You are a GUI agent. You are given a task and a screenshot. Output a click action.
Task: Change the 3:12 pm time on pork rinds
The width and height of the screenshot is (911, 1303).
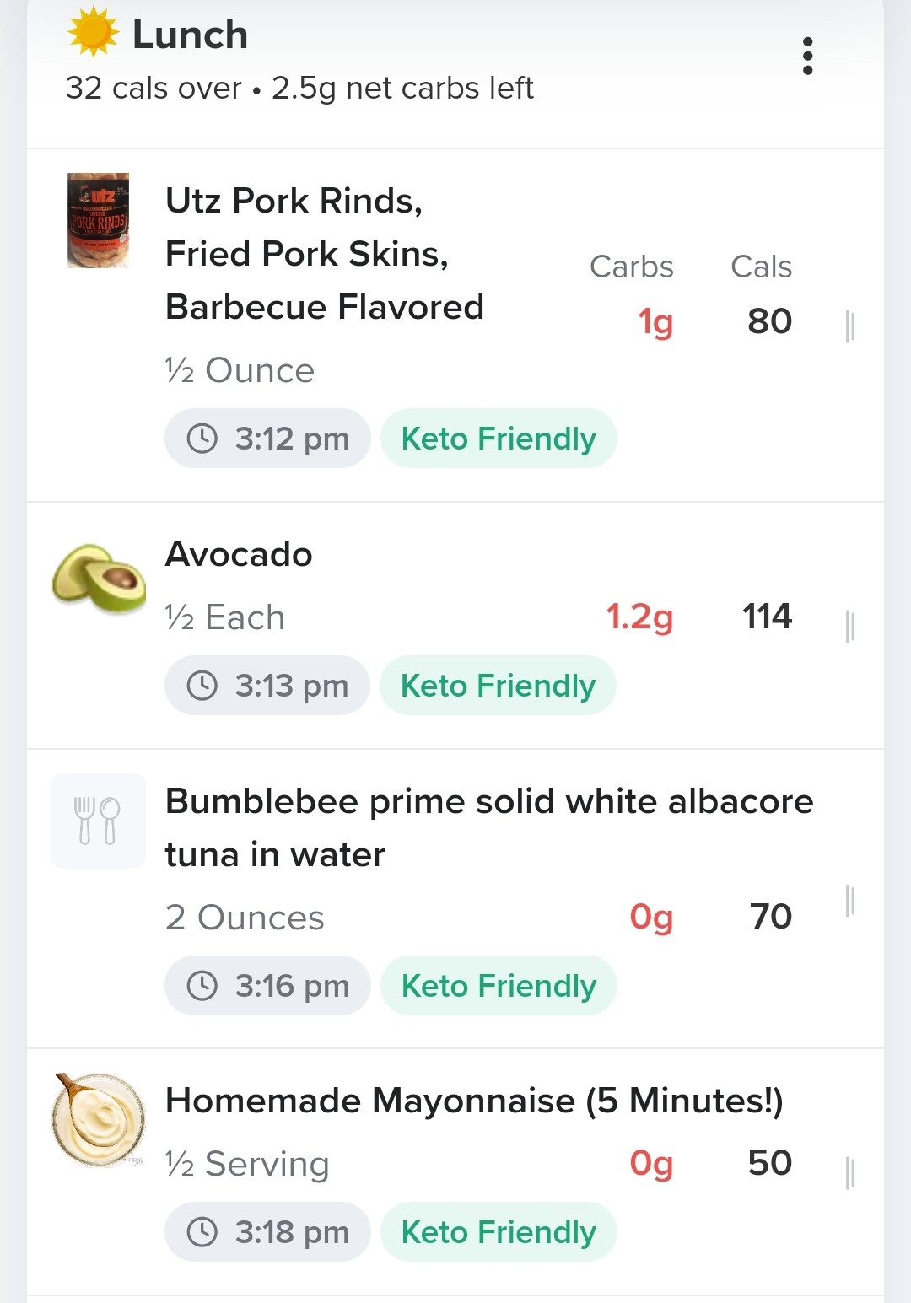[x=267, y=439]
